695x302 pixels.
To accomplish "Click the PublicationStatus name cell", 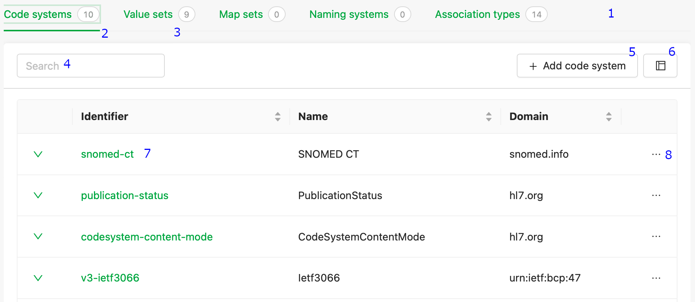I will (x=340, y=195).
